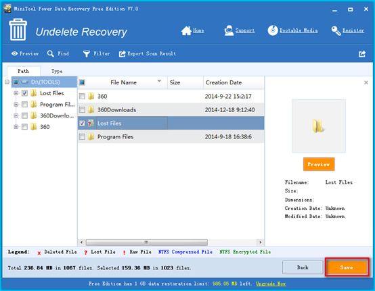Select the Program Files row name
Image resolution: width=375 pixels, height=291 pixels.
click(x=115, y=136)
